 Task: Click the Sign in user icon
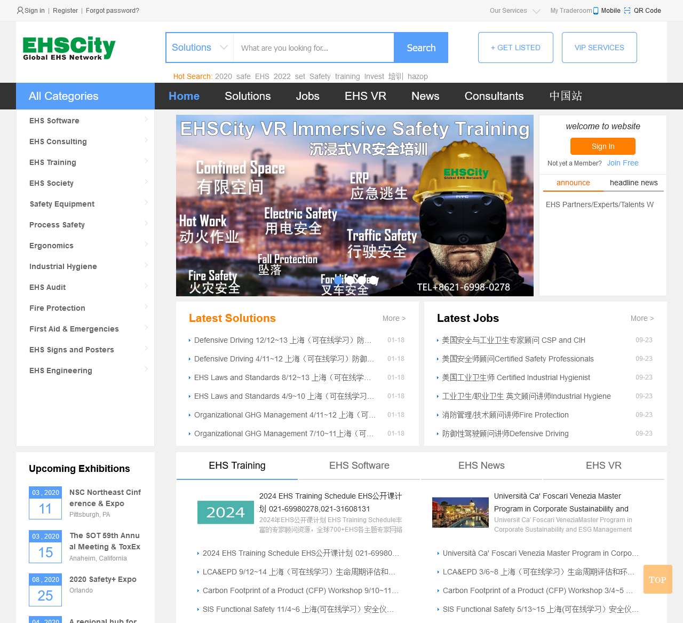coord(20,10)
